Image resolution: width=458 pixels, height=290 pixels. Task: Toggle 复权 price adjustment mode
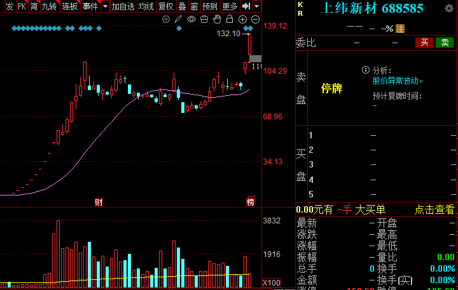coord(165,6)
